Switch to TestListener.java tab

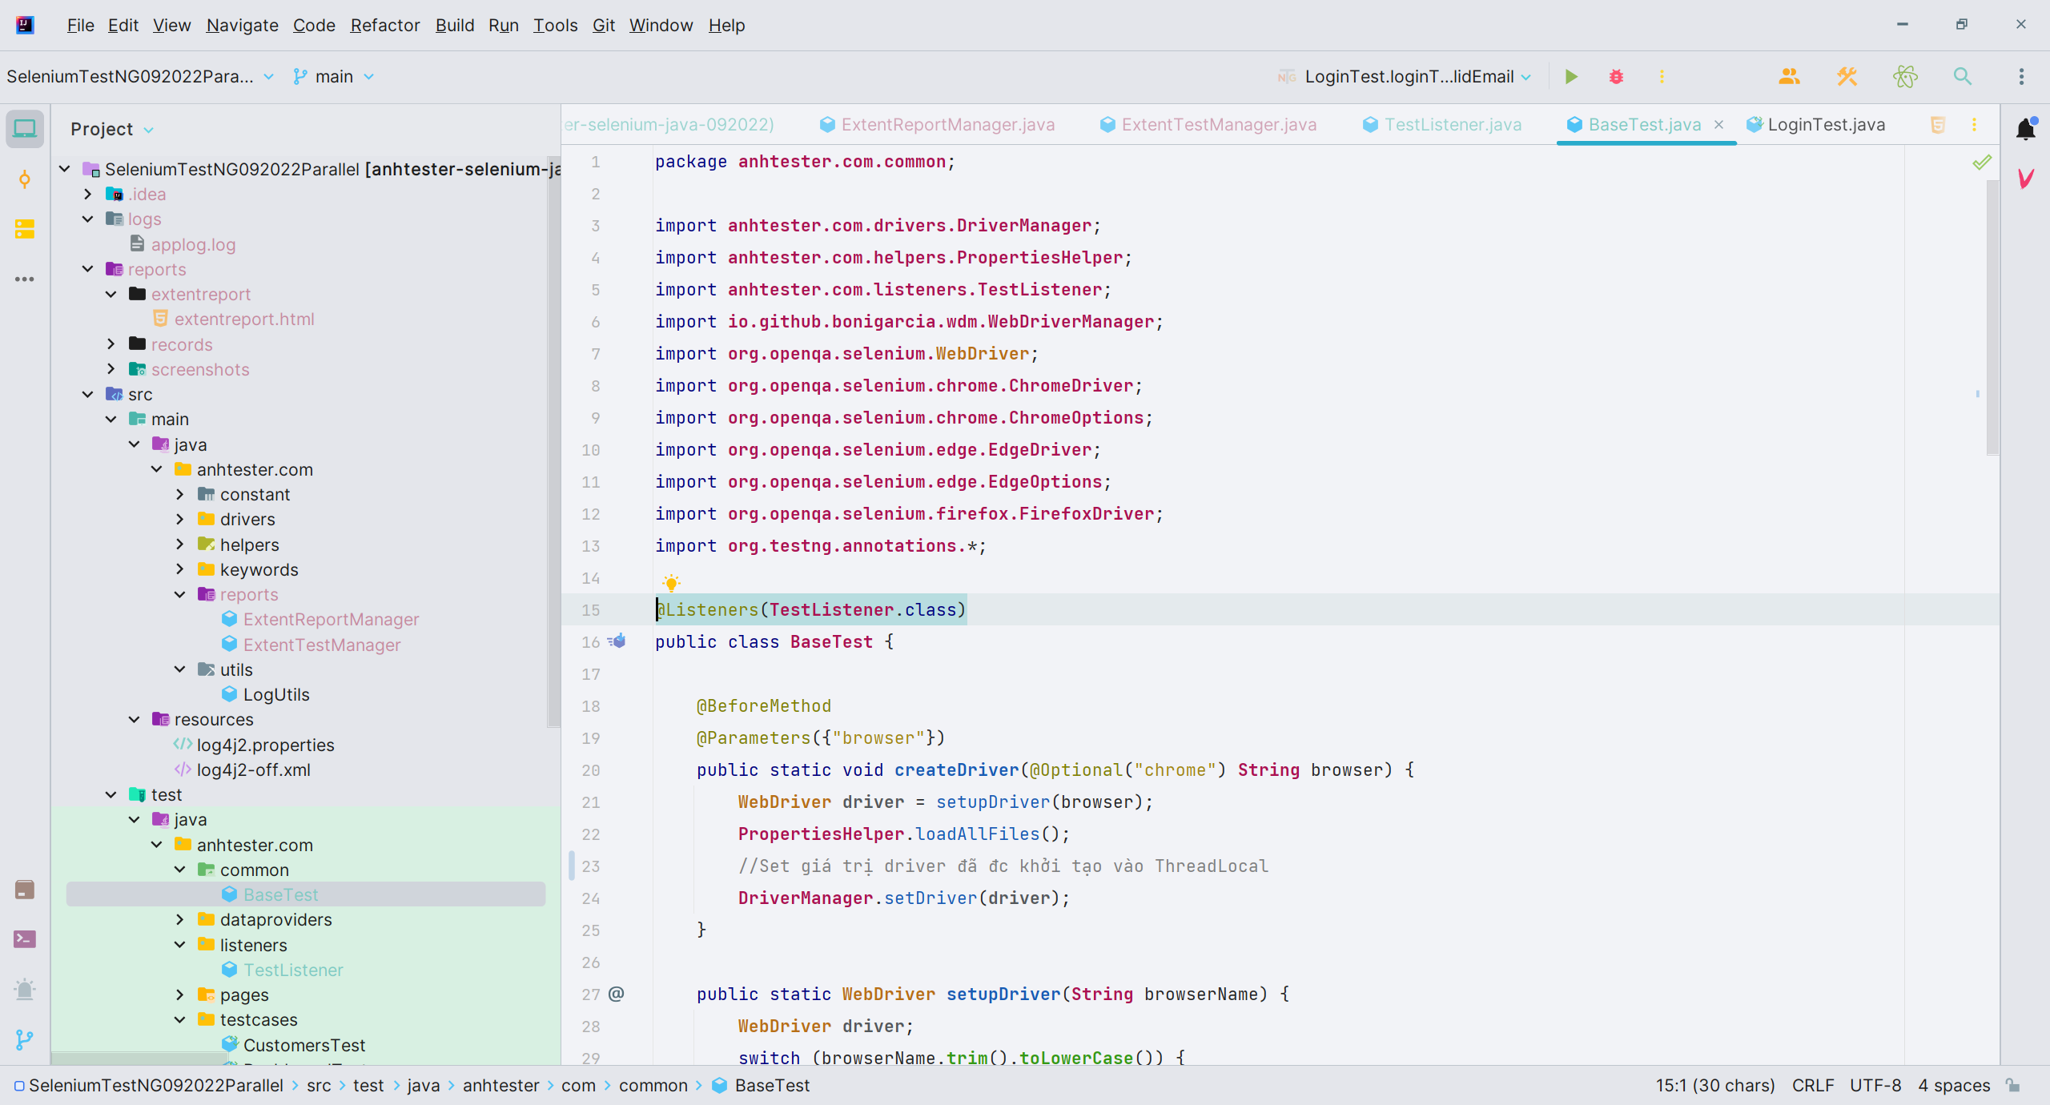[1441, 125]
